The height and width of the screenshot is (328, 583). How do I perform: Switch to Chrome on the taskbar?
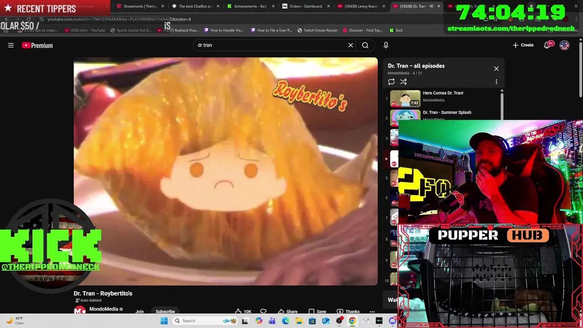pyautogui.click(x=353, y=321)
